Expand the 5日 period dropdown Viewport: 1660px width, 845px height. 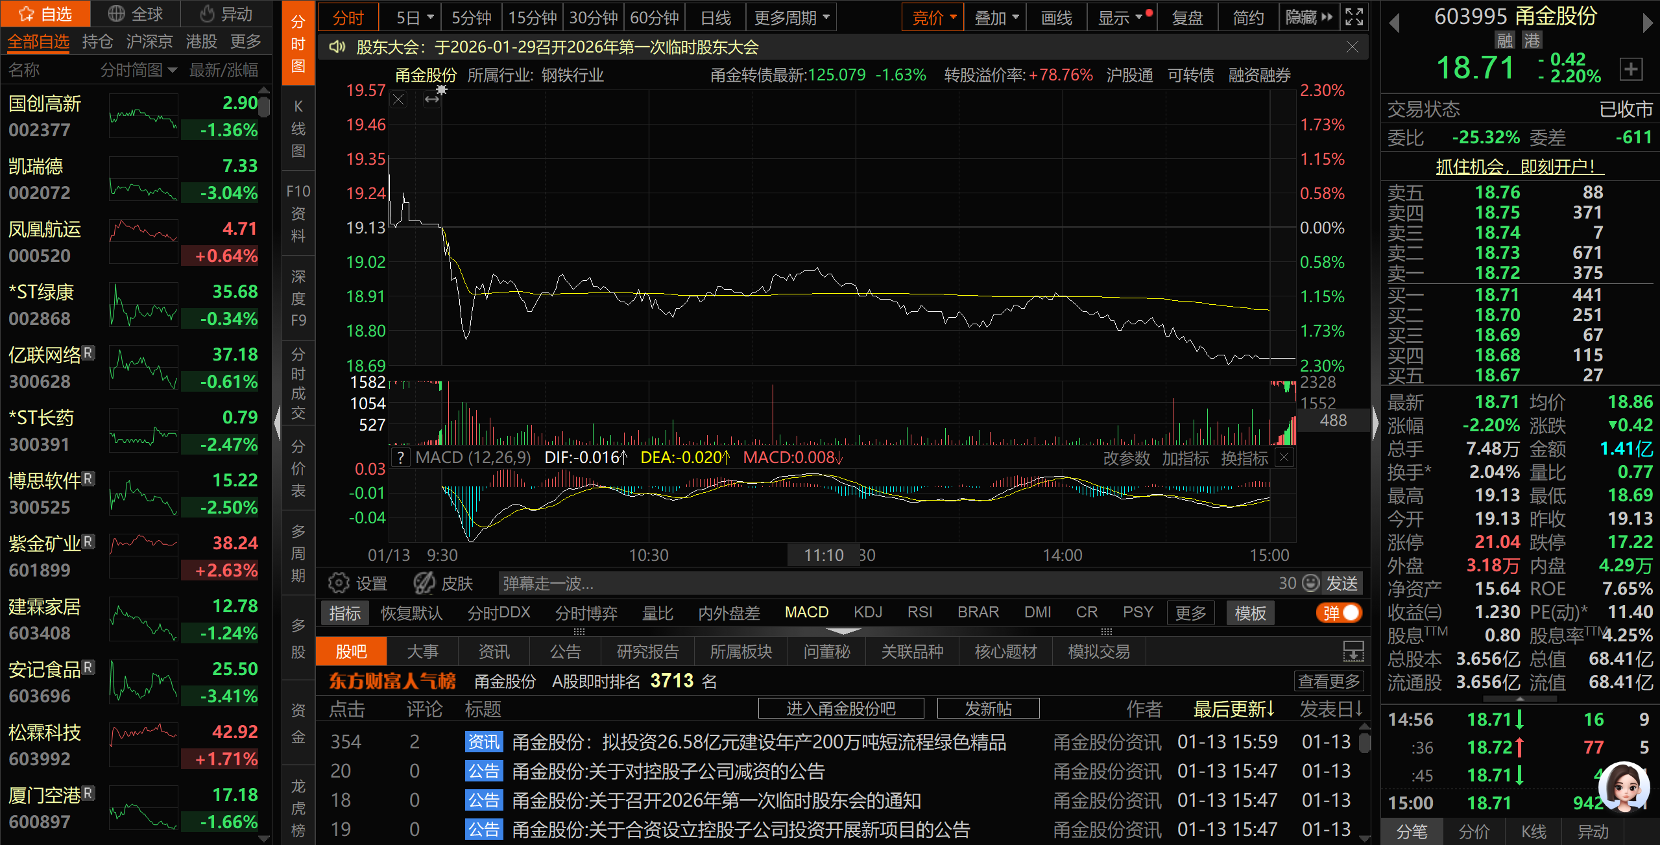[x=415, y=18]
